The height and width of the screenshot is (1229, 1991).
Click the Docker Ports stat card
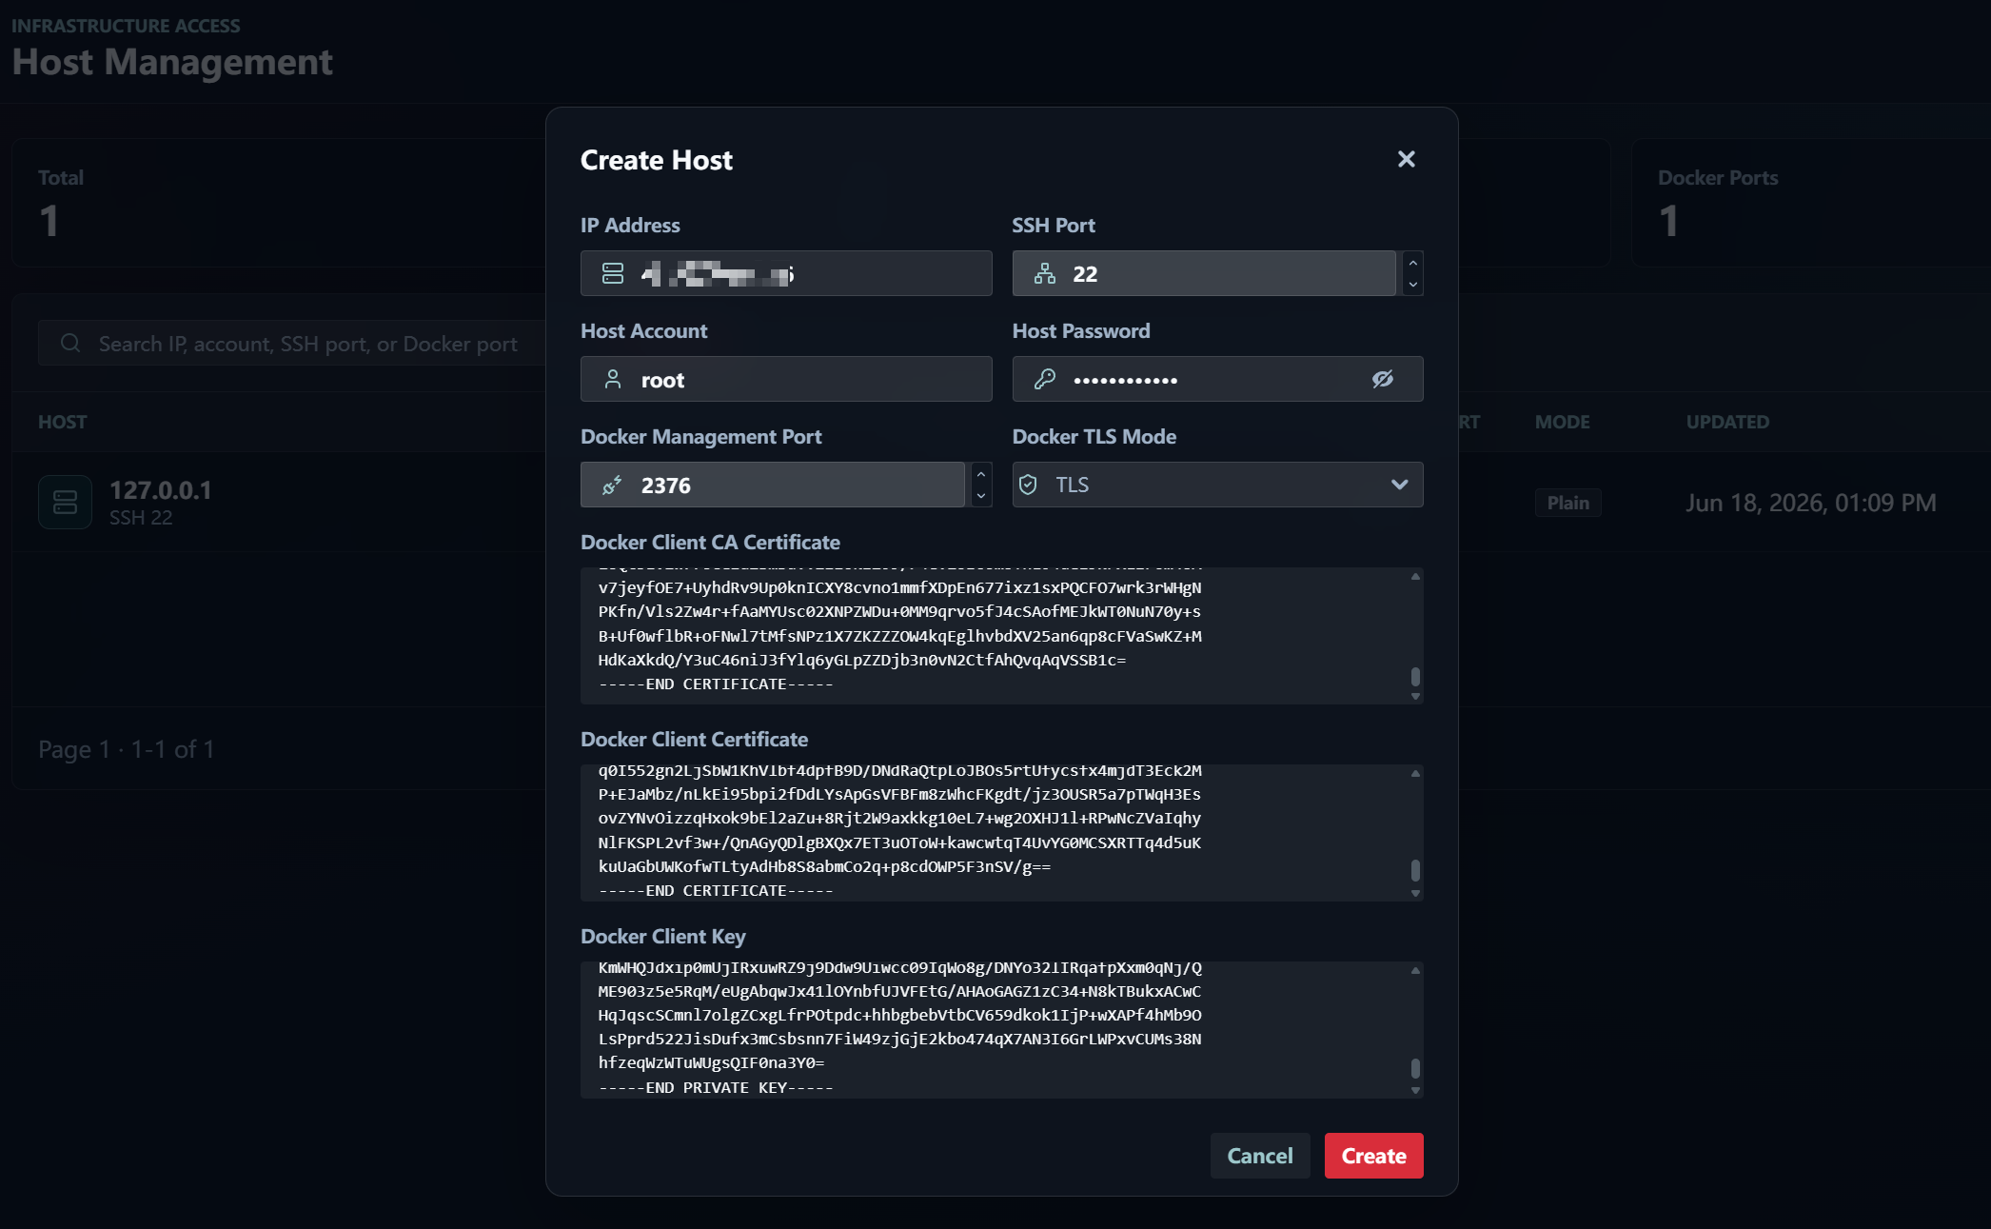point(1811,203)
